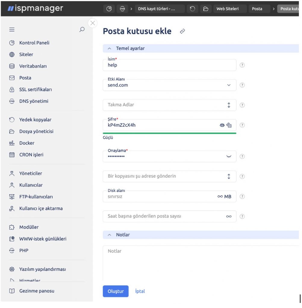
Task: Collapse the Notlar section
Action: coord(110,235)
